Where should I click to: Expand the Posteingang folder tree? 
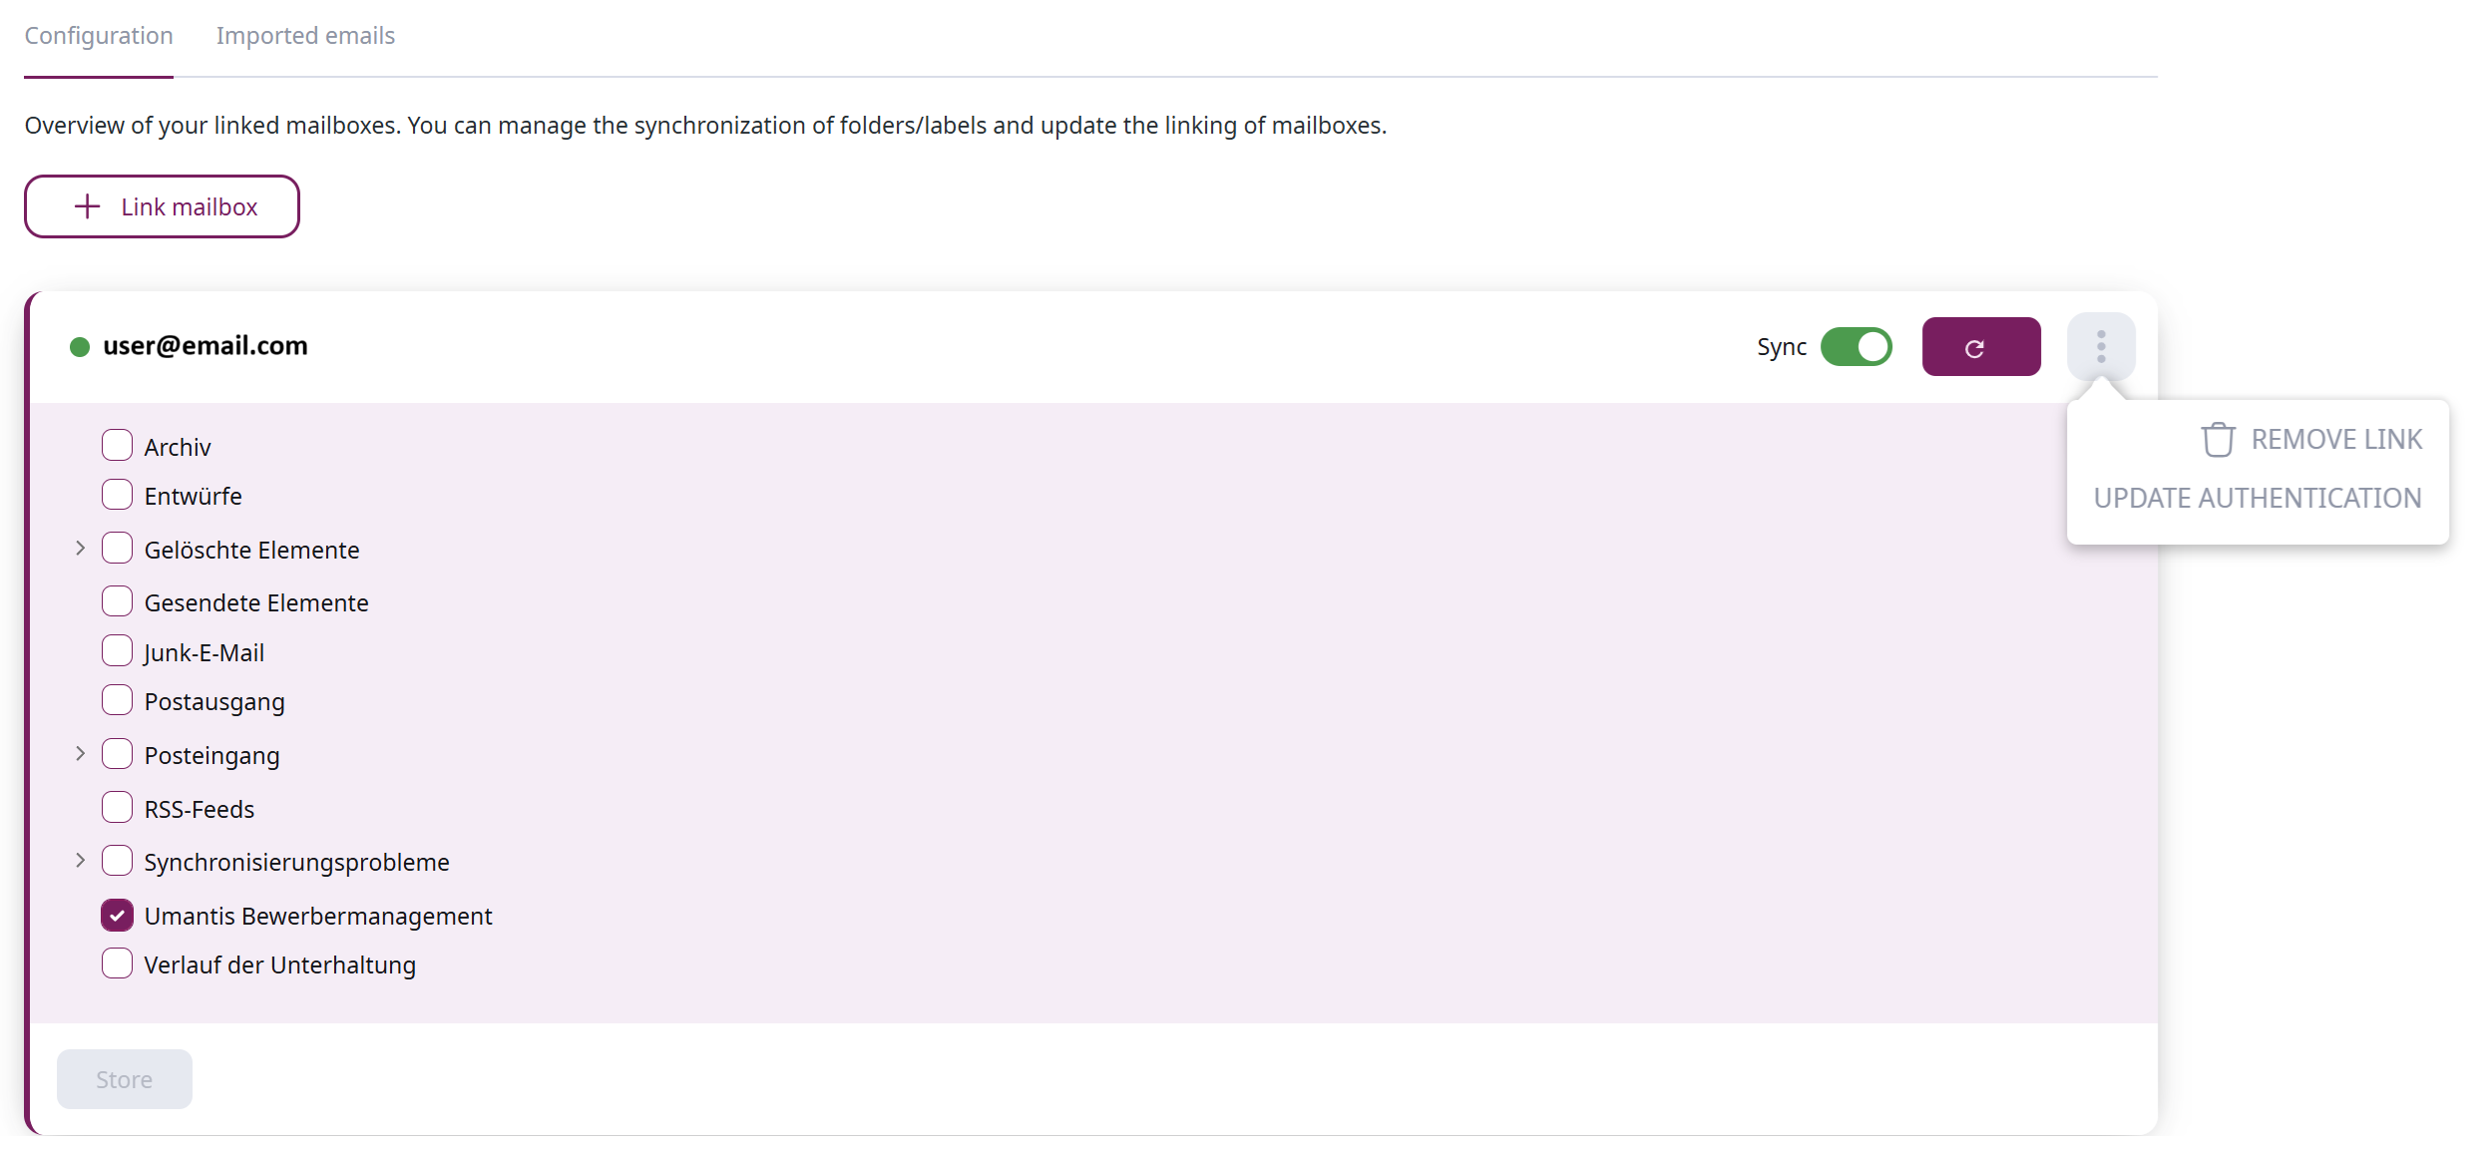80,754
